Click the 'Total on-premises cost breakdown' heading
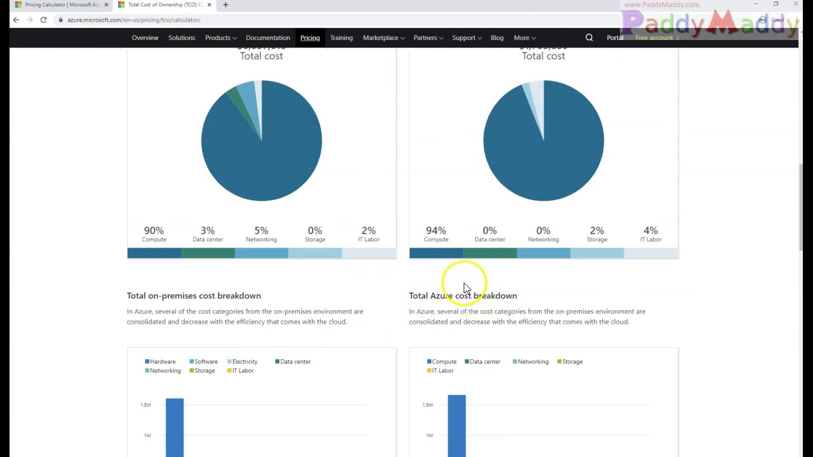 [194, 296]
